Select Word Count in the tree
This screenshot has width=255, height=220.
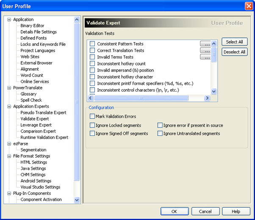(x=32, y=75)
